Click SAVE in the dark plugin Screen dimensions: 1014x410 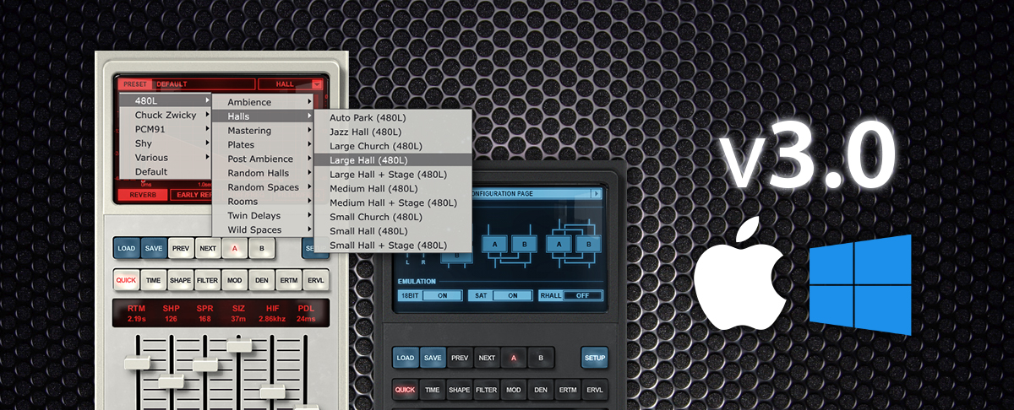tap(433, 358)
